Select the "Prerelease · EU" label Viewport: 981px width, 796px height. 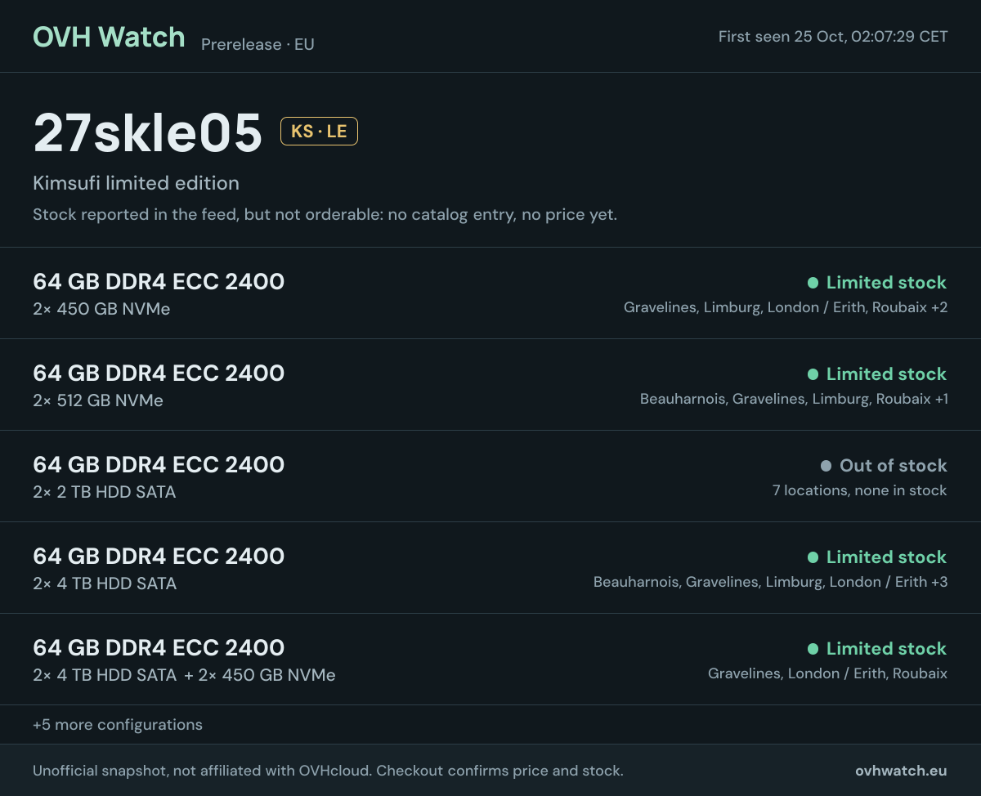[x=258, y=44]
